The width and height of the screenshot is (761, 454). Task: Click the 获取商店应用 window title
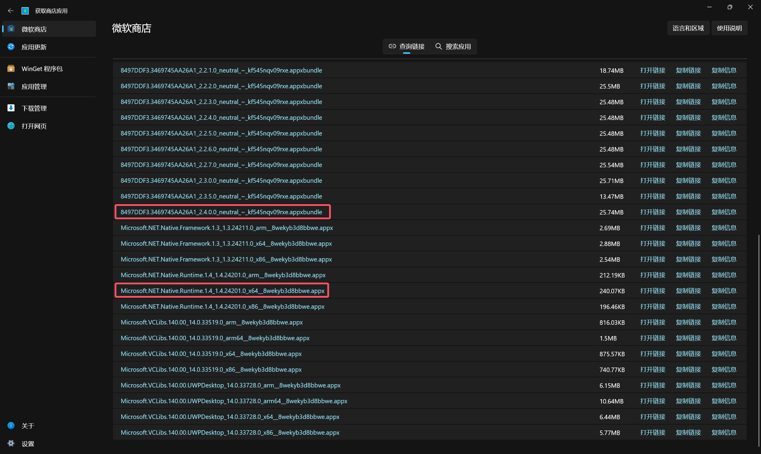click(x=51, y=11)
